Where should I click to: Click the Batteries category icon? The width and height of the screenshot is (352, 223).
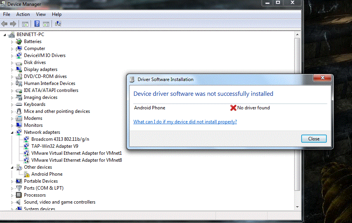(x=19, y=41)
